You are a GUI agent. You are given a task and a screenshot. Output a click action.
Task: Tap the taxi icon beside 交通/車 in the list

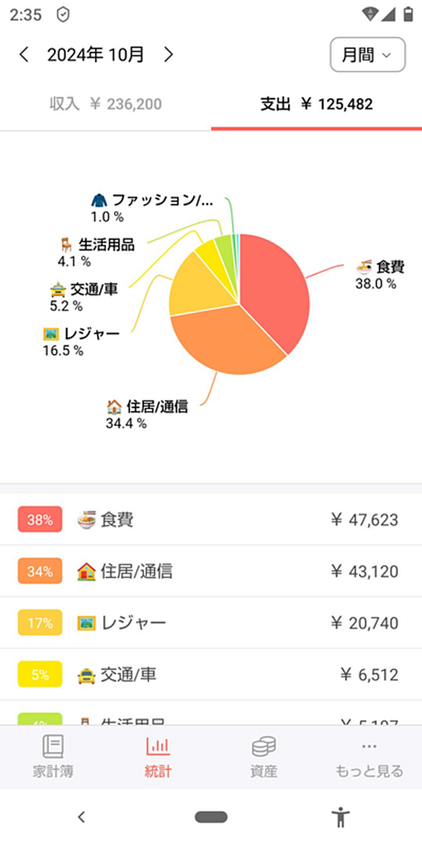click(x=86, y=675)
